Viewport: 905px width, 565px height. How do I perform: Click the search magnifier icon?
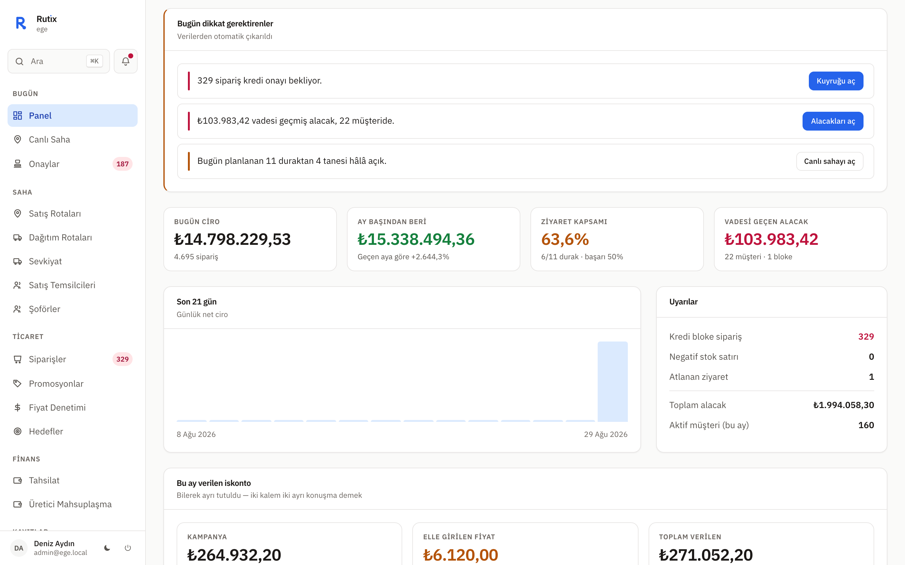[x=19, y=61]
